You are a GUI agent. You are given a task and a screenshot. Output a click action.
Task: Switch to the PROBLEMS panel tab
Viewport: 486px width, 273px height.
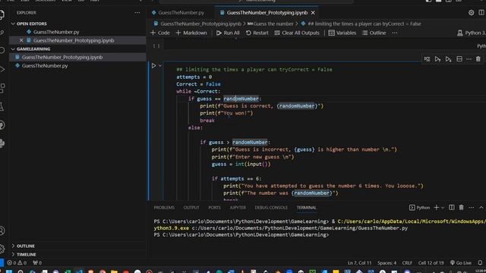coord(164,208)
